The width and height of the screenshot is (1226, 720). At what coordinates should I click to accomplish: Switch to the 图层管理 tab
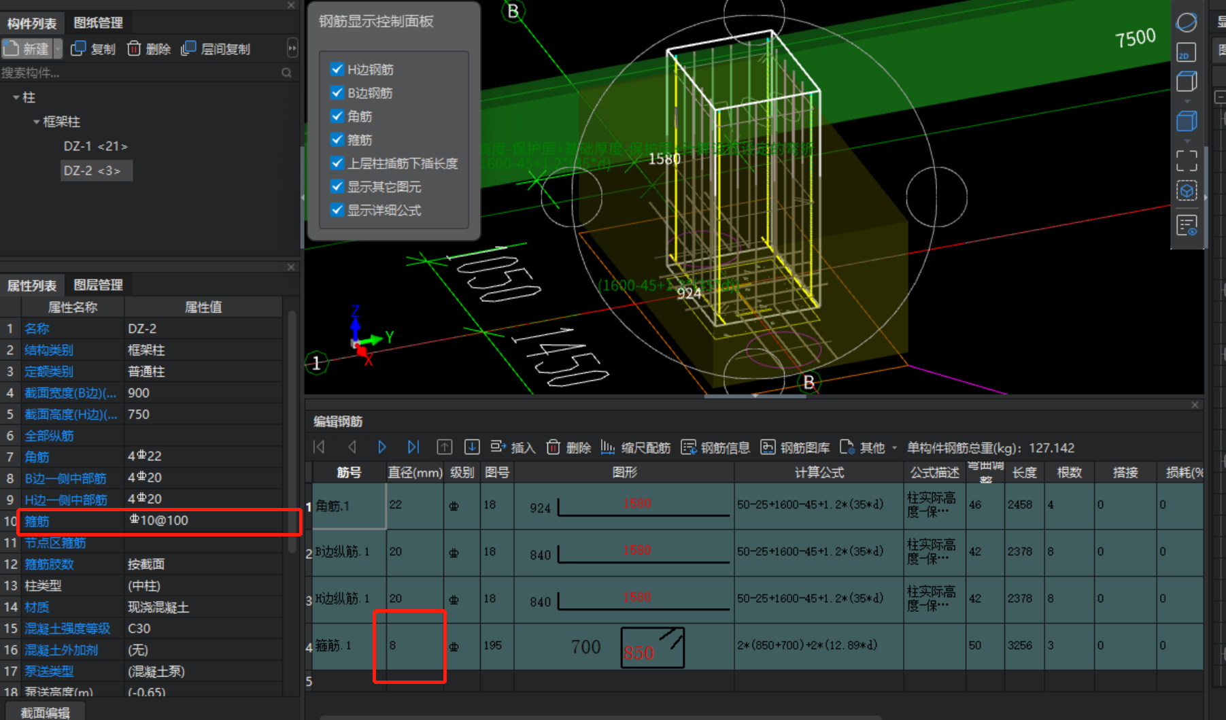[x=98, y=285]
